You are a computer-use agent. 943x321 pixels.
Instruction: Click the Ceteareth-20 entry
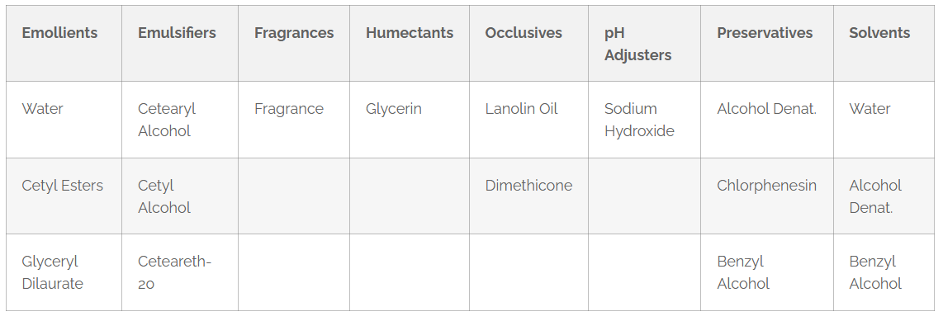point(175,272)
